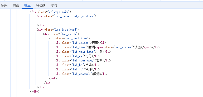Click the lab_team_away 客队 line
Image resolution: width=203 pixels, height=97 pixels.
83,60
